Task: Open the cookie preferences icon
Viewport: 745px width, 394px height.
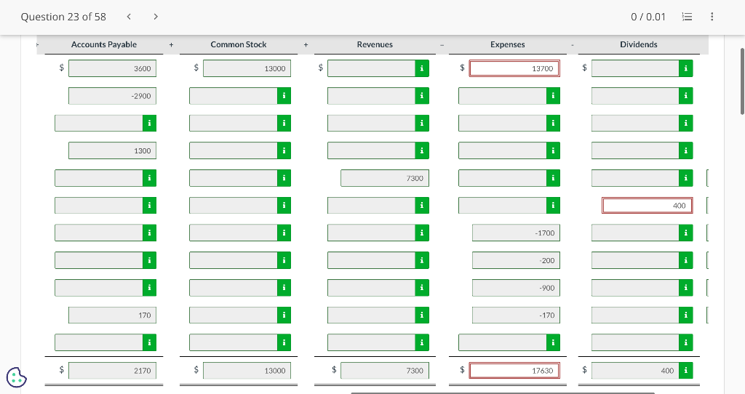Action: [17, 377]
